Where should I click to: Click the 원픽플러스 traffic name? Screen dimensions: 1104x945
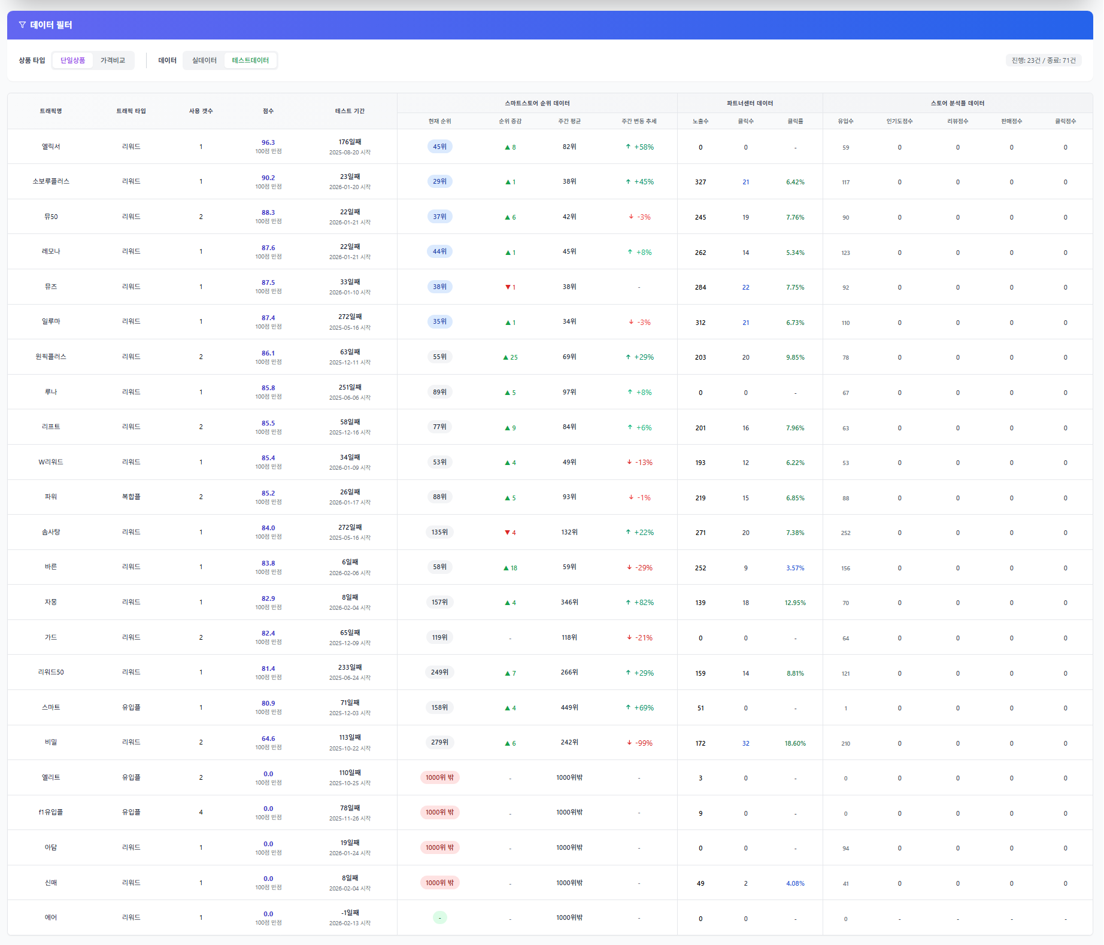pyautogui.click(x=51, y=357)
